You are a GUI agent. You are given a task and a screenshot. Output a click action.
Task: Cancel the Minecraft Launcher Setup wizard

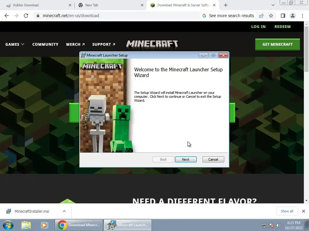(x=213, y=159)
